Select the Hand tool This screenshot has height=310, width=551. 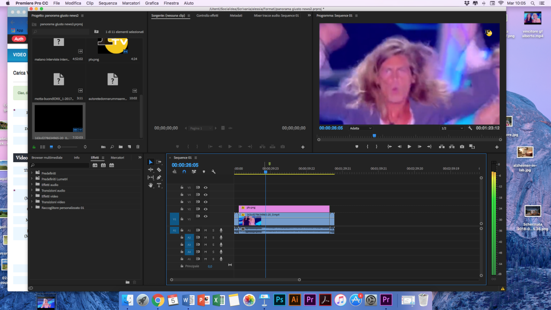tap(151, 185)
